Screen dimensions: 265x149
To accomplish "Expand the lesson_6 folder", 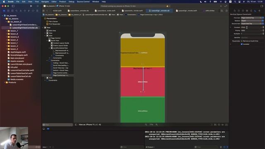I will pyautogui.click(x=7, y=34).
